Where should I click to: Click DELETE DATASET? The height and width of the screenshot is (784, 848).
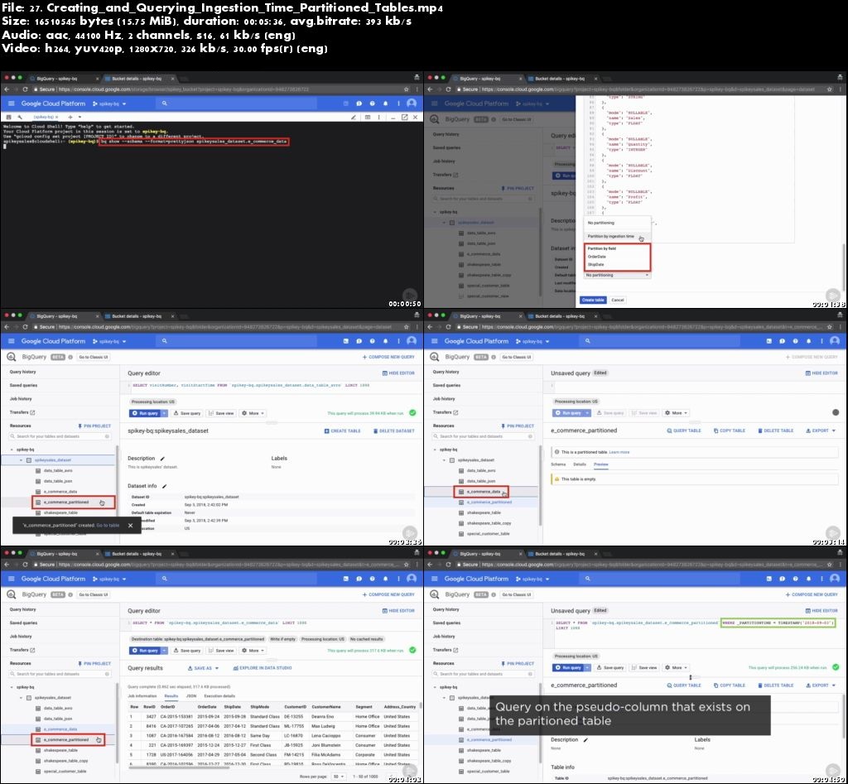click(x=393, y=431)
